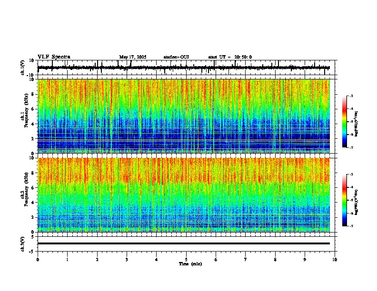Click the 4 kHz tick on ch.2 spectrogram

coord(33,203)
